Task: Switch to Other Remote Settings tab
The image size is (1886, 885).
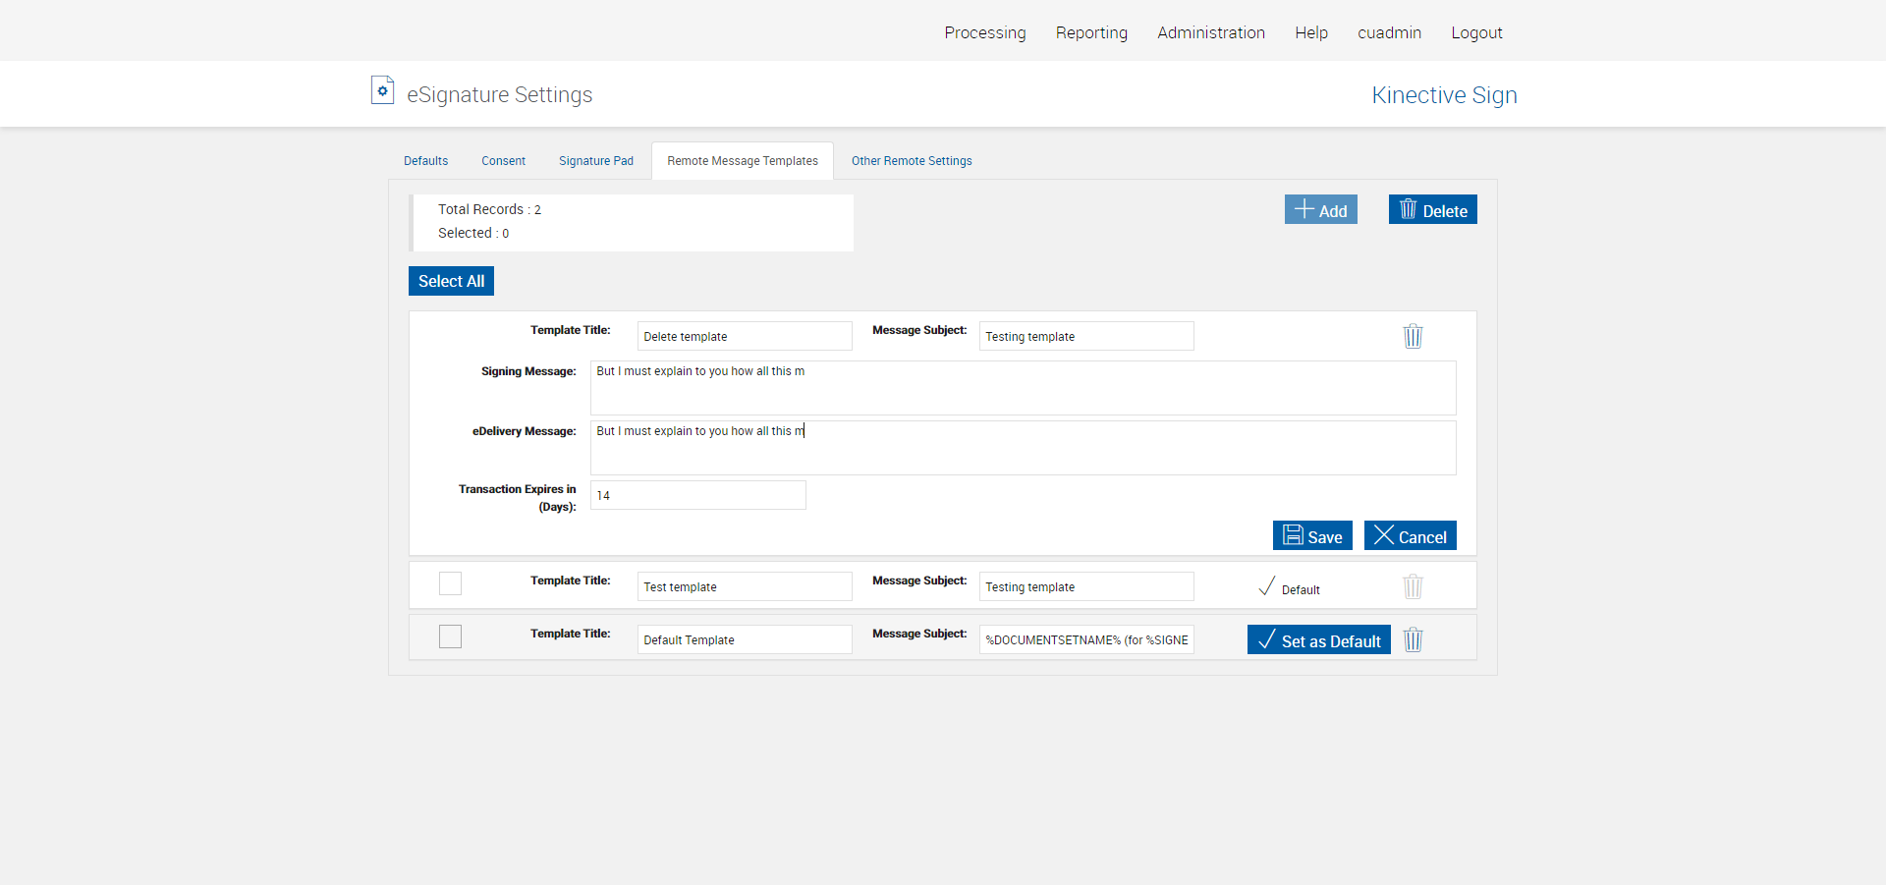Action: pyautogui.click(x=911, y=161)
